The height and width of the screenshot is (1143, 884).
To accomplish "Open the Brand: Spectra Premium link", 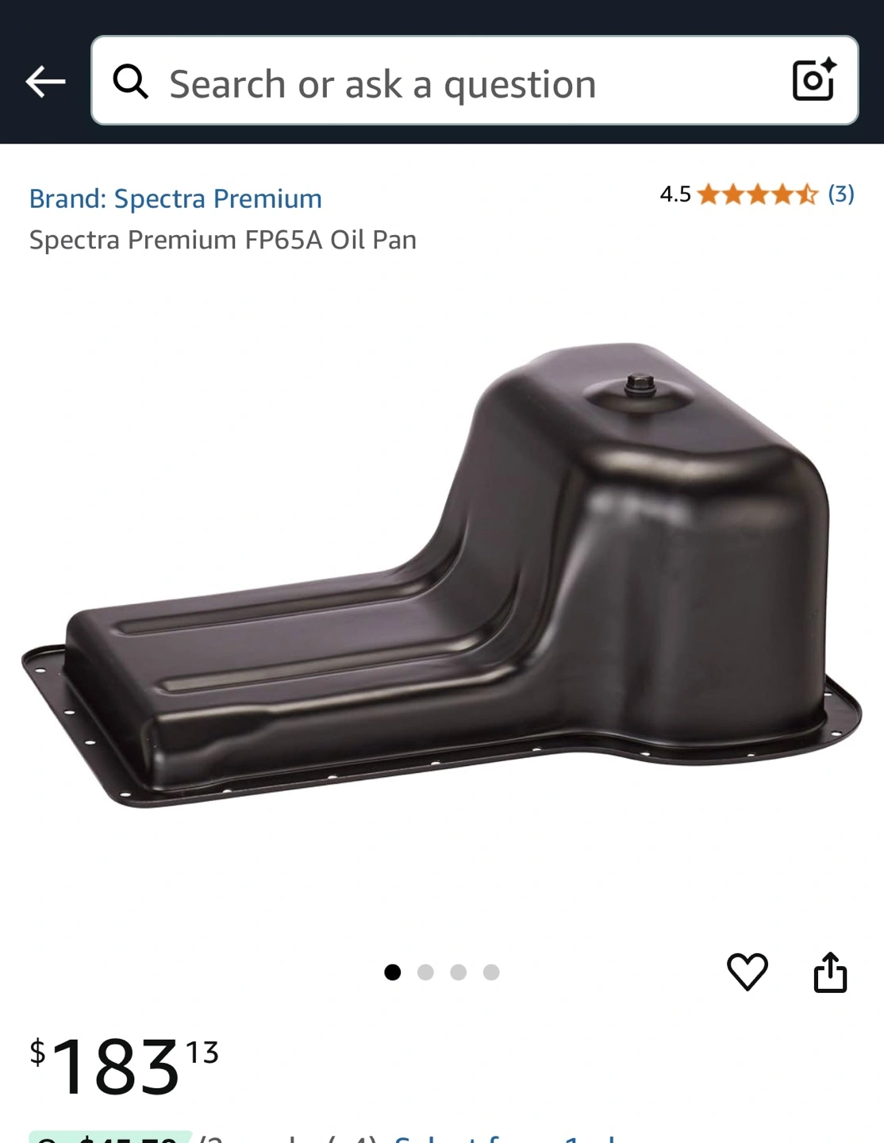I will pos(175,198).
